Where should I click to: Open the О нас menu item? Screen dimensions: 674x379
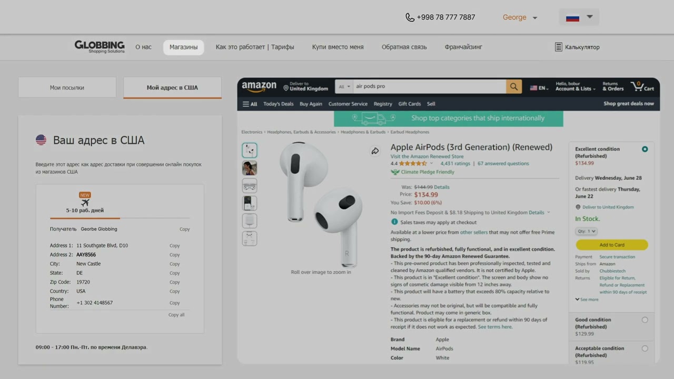tap(143, 47)
